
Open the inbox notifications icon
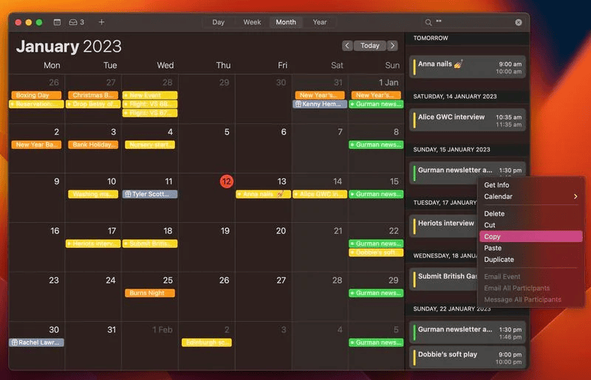pyautogui.click(x=76, y=22)
